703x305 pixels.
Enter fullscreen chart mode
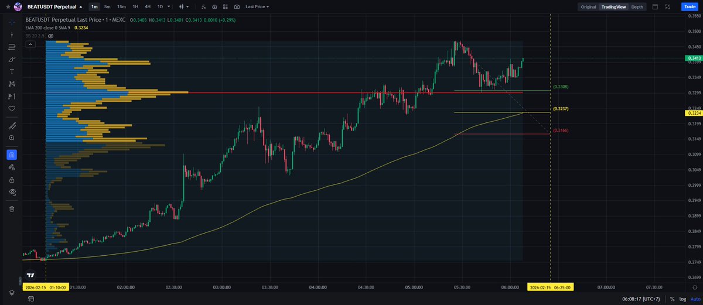point(667,7)
